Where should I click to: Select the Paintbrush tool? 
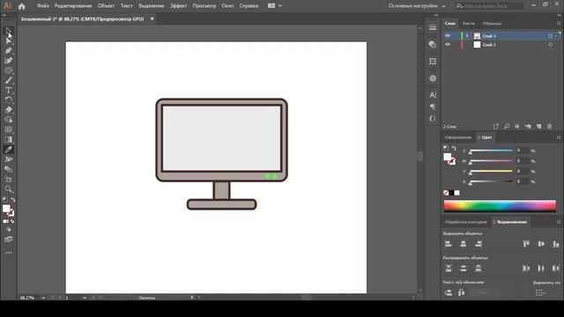pyautogui.click(x=8, y=80)
